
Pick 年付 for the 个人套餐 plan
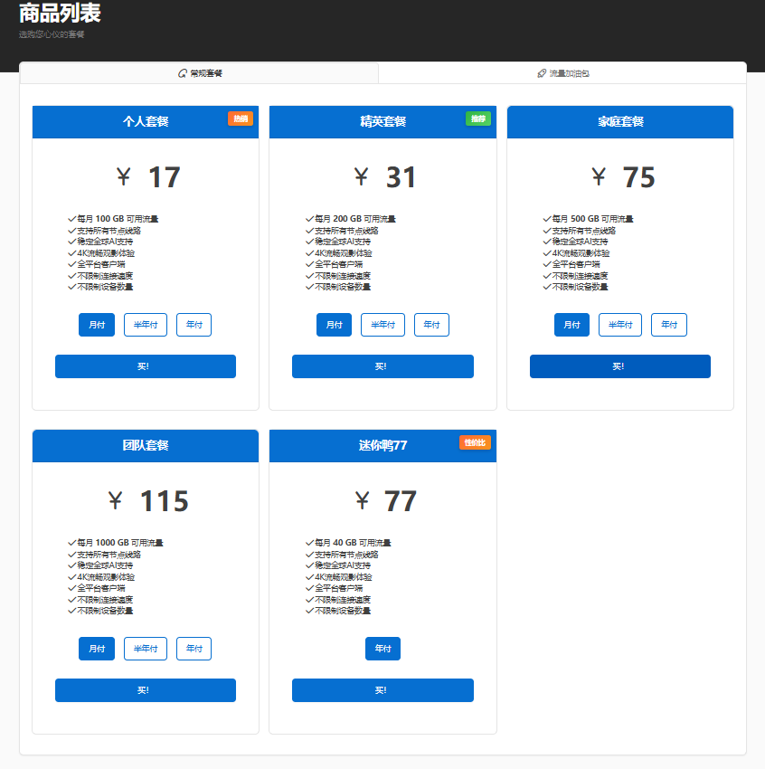click(x=194, y=325)
